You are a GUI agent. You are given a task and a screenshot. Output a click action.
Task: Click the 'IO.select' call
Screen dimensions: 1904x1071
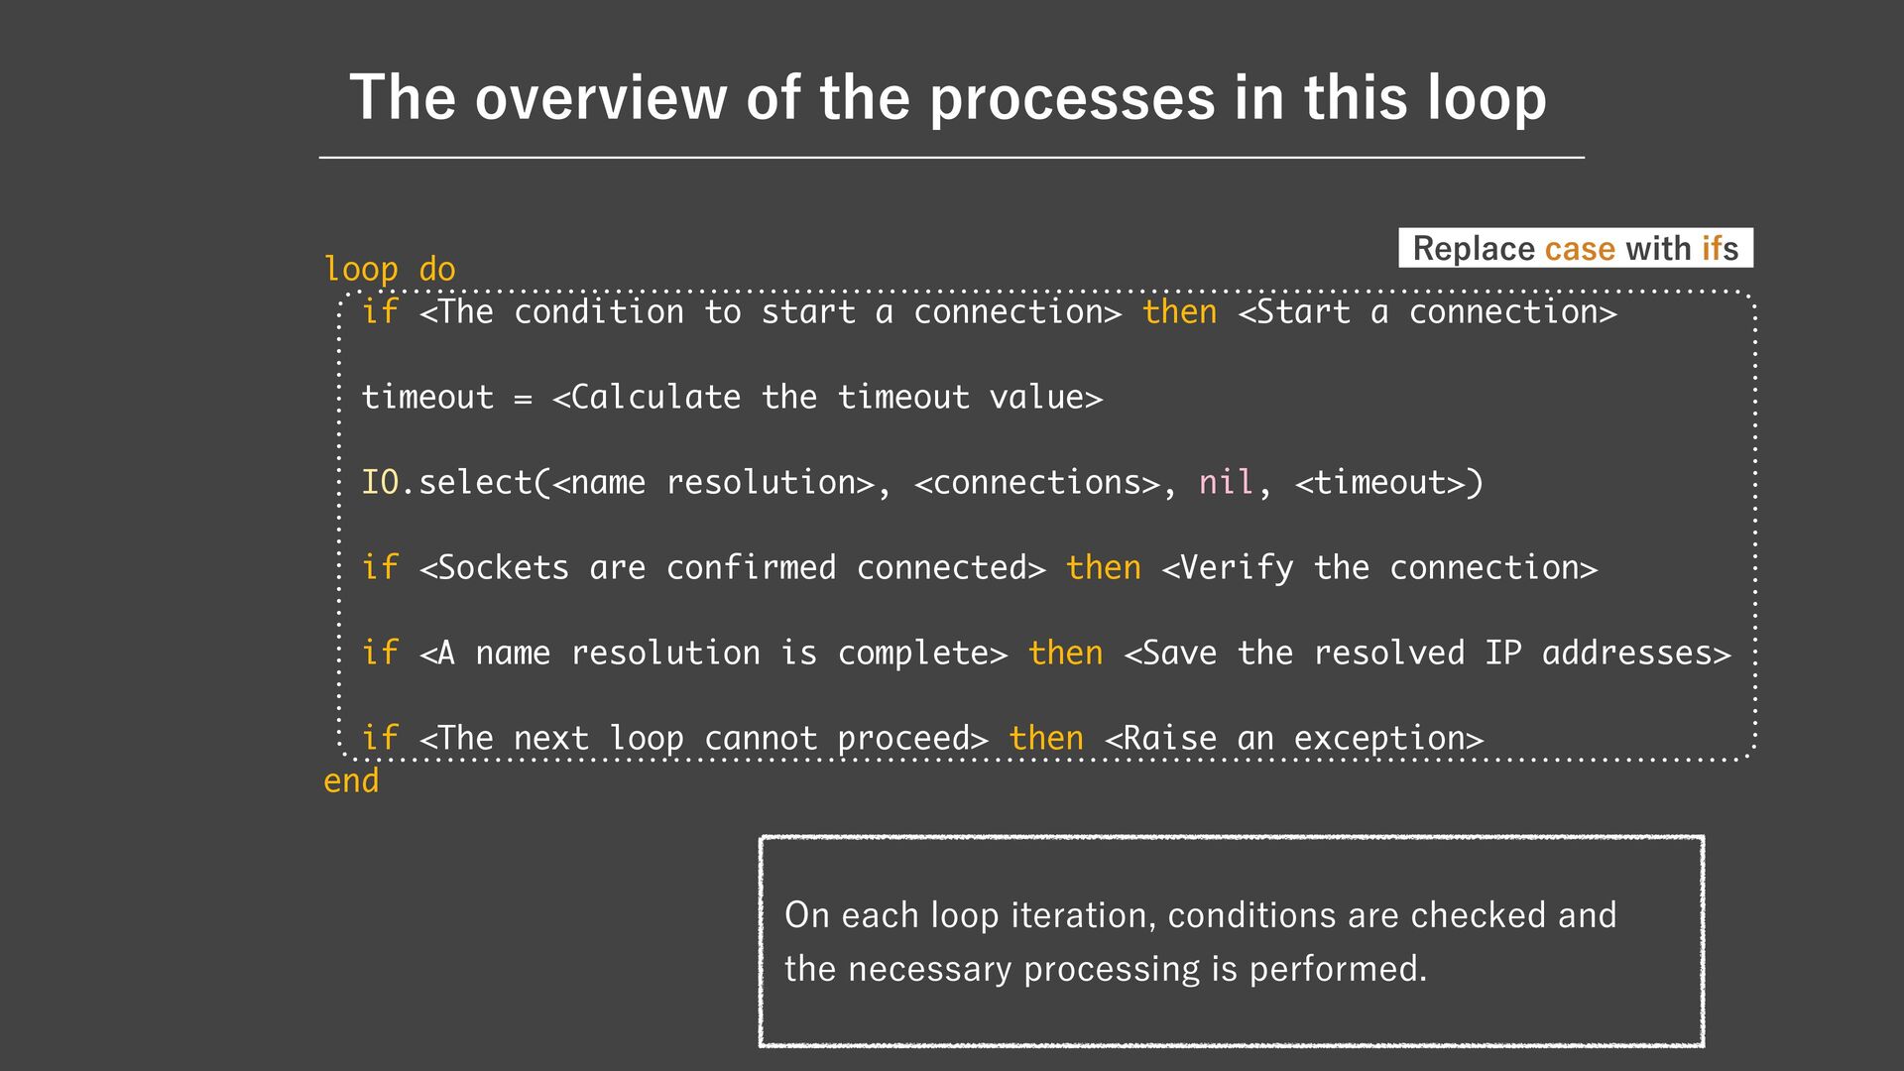[x=446, y=483]
